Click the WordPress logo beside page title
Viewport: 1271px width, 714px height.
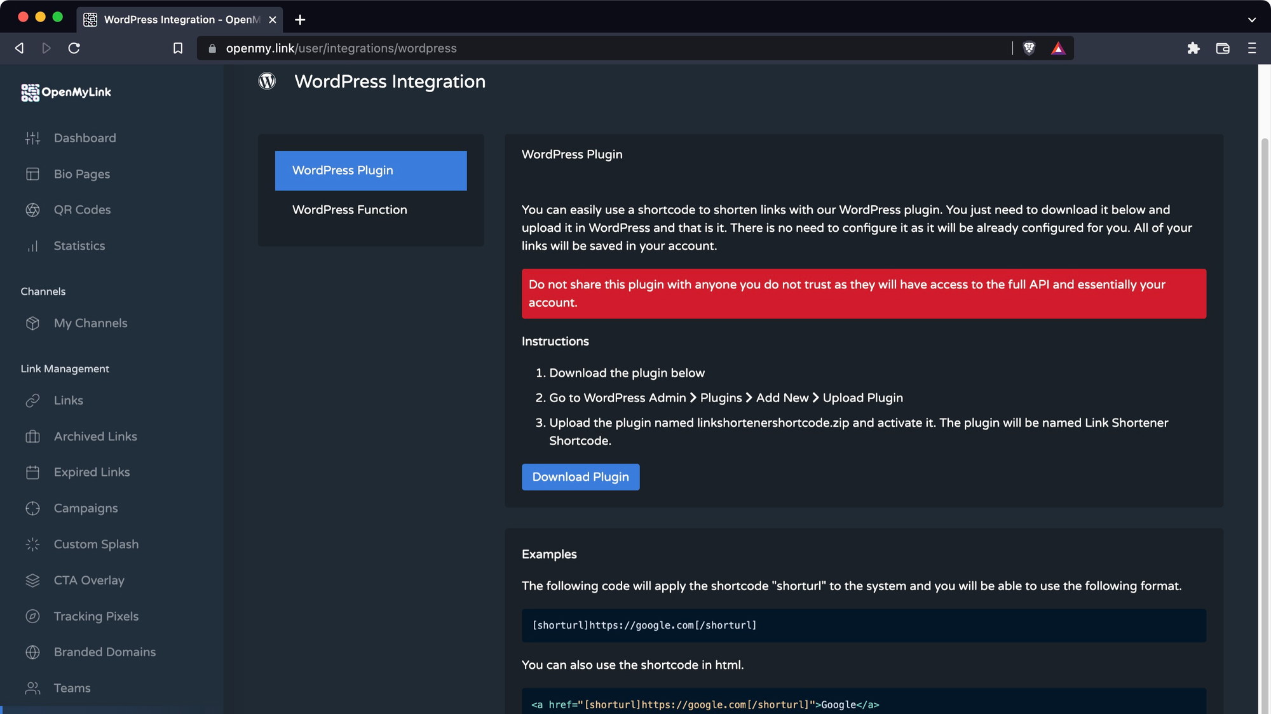coord(267,81)
